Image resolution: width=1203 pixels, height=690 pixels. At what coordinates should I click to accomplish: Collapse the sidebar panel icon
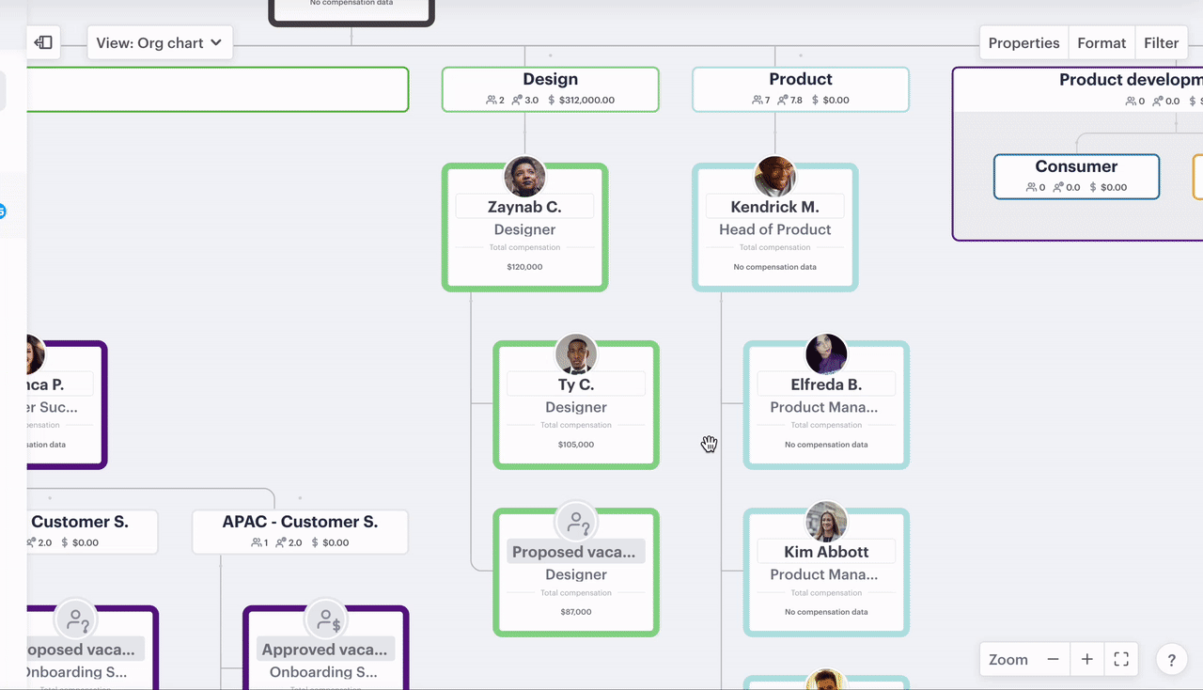[x=43, y=42]
